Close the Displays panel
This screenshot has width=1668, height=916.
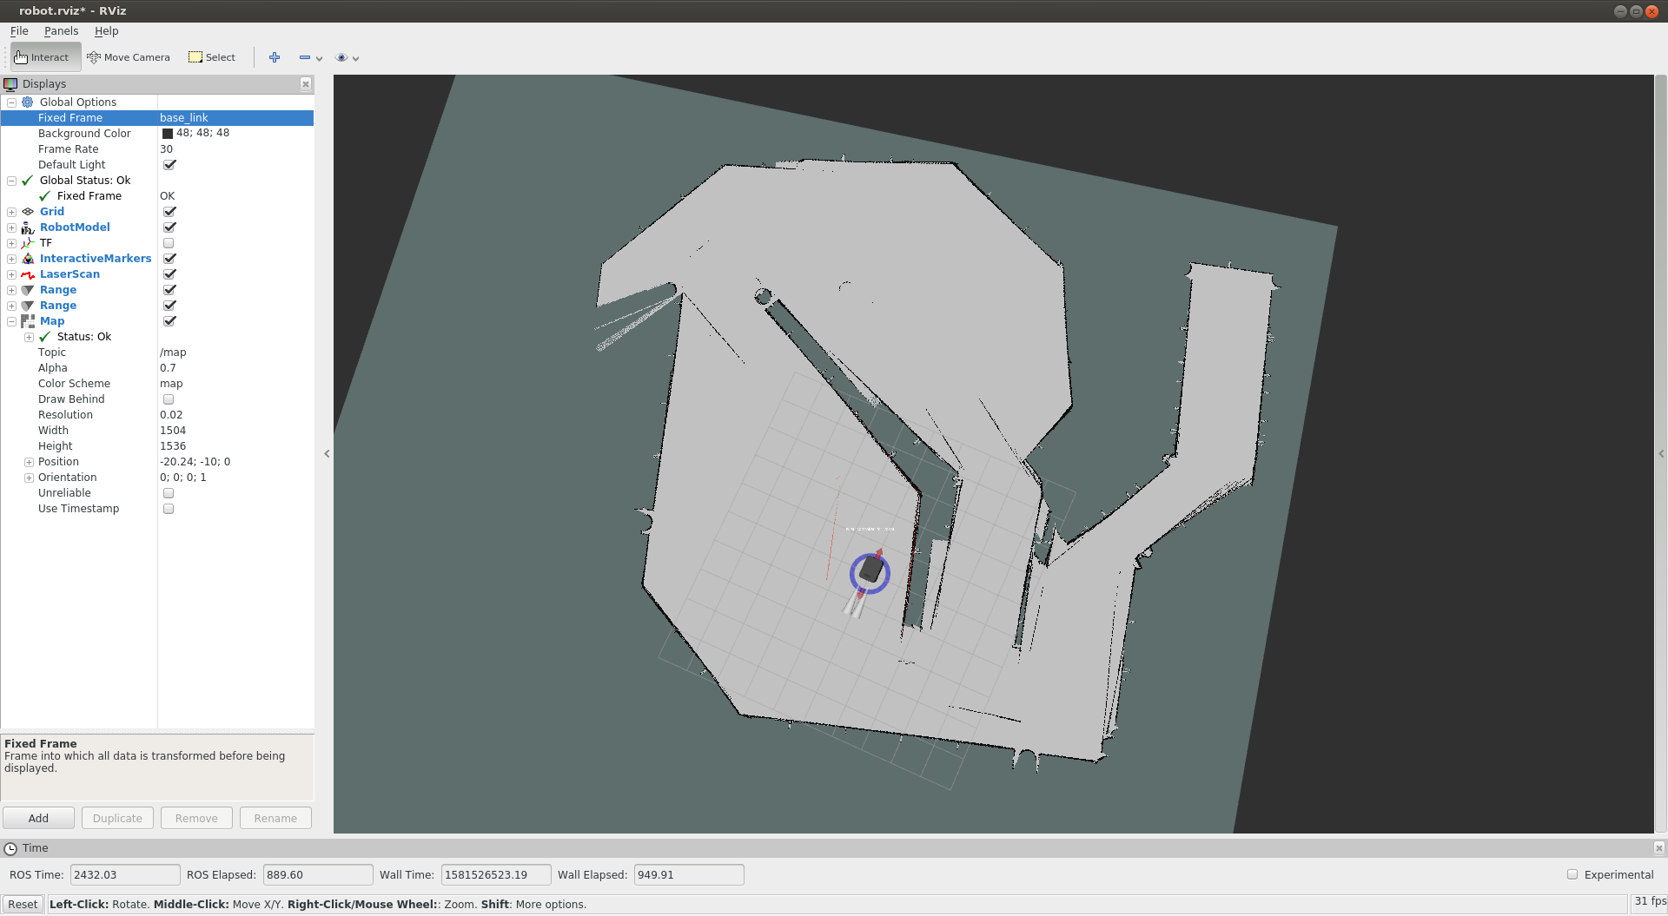306,84
